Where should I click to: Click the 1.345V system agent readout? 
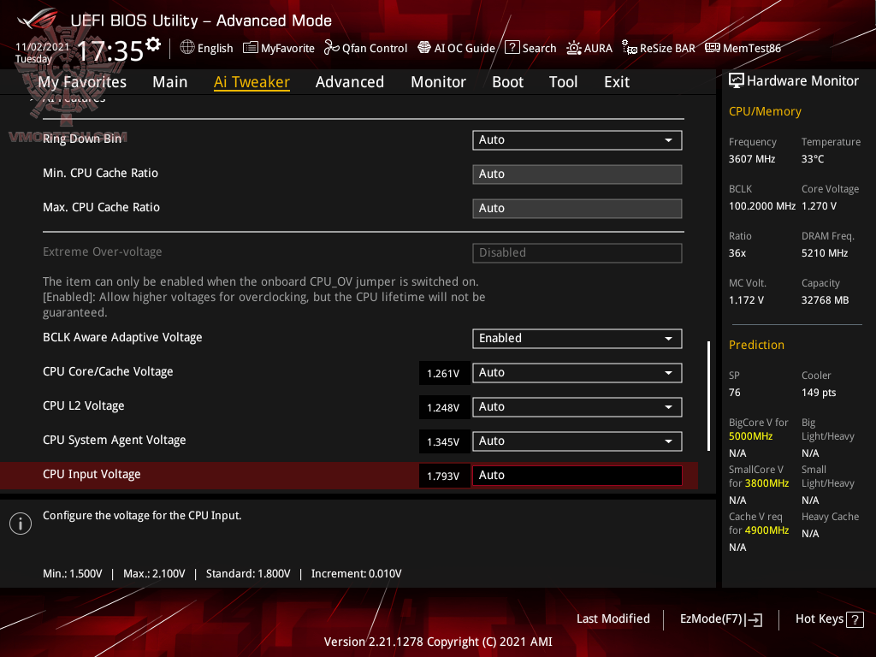pos(444,442)
